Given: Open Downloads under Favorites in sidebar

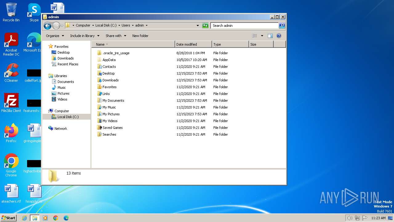Looking at the screenshot, I should 66,58.
